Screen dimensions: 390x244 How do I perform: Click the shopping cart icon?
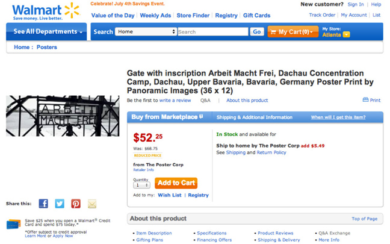tap(273, 32)
